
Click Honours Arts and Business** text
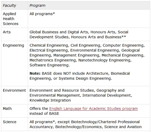(98, 37)
